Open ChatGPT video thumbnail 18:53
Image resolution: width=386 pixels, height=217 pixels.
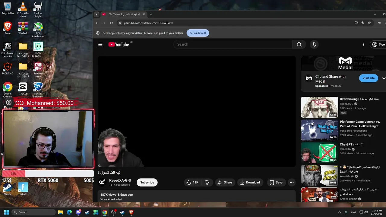(x=319, y=153)
